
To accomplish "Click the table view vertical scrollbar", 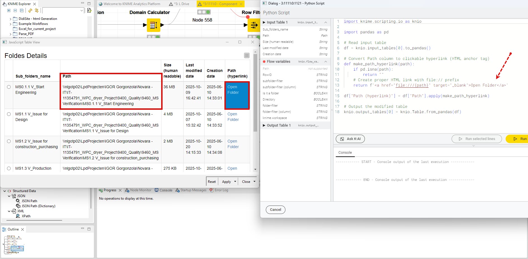I will coord(255,92).
